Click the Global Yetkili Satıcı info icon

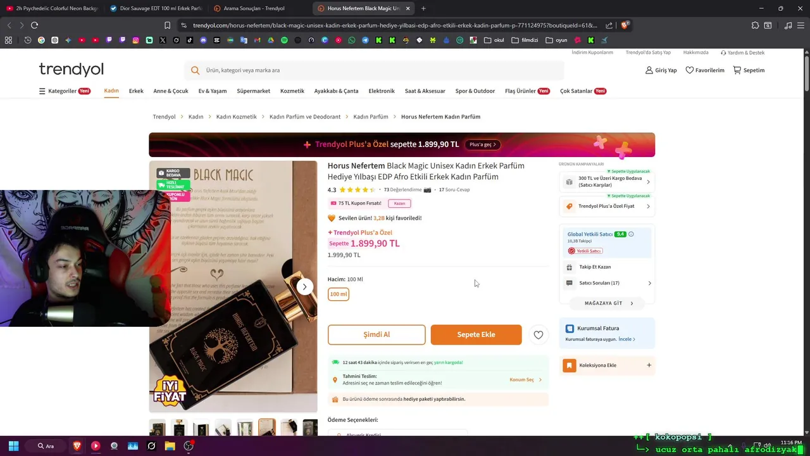(x=631, y=234)
